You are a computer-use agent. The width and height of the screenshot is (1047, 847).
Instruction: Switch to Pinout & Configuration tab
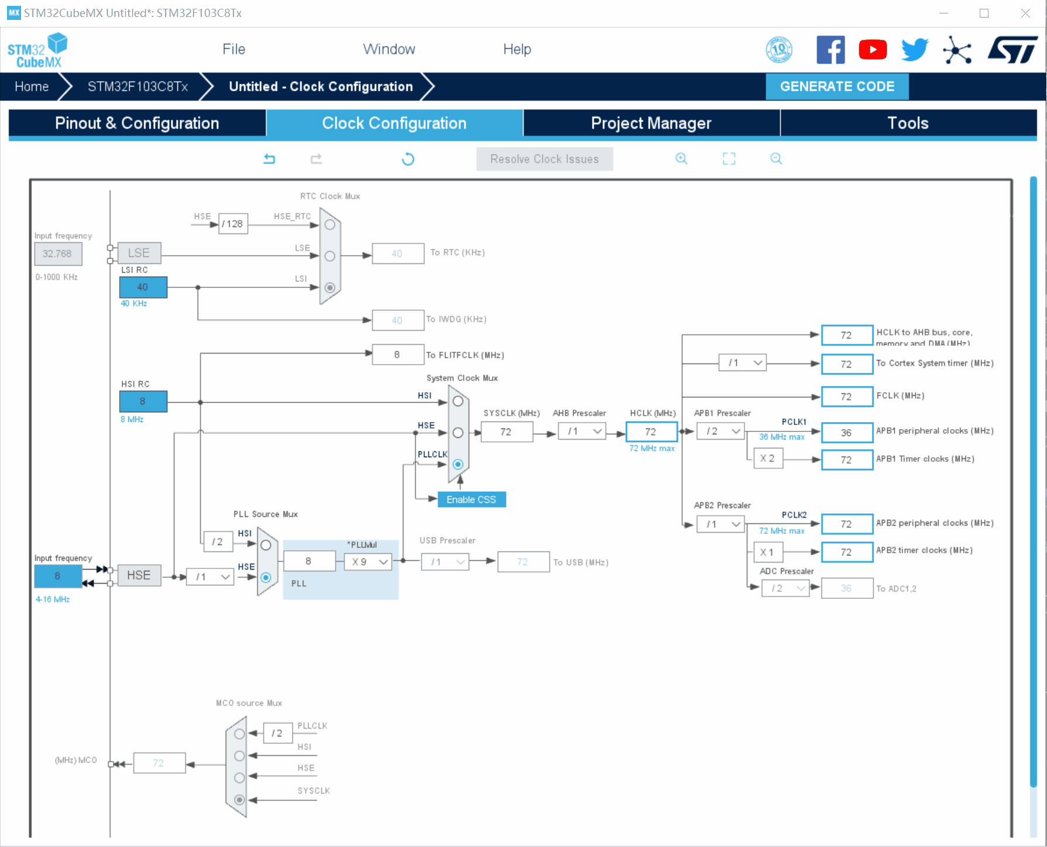tap(137, 123)
